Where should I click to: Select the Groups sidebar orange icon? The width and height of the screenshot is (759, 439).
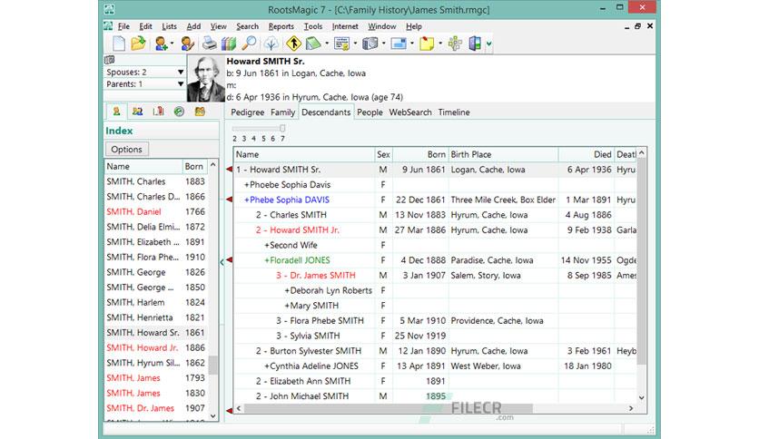[x=200, y=112]
